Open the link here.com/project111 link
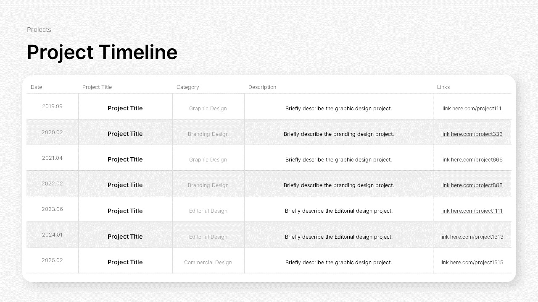Image resolution: width=538 pixels, height=302 pixels. (x=472, y=109)
